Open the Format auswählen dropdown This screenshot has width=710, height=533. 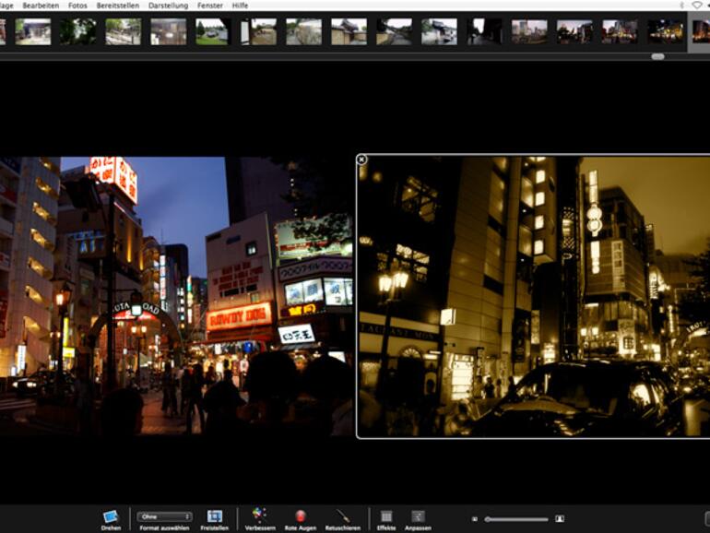click(165, 516)
